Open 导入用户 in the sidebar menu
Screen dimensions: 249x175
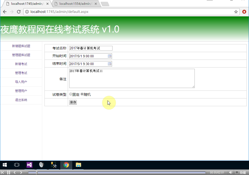(21, 82)
